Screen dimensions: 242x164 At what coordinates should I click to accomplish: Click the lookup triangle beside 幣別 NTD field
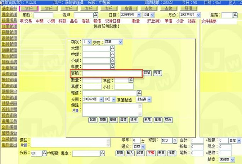click(x=175, y=141)
